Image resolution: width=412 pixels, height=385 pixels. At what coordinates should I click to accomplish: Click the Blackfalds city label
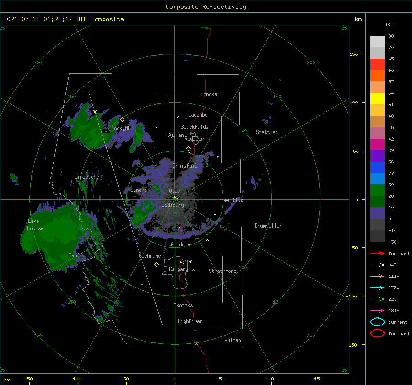(x=195, y=127)
